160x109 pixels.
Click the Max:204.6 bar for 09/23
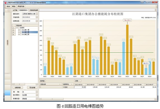click(127, 50)
